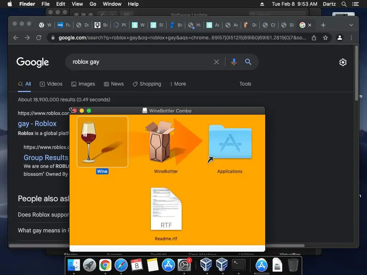Switch to the first Chrome tab W
The width and height of the screenshot is (367, 275).
[45, 25]
